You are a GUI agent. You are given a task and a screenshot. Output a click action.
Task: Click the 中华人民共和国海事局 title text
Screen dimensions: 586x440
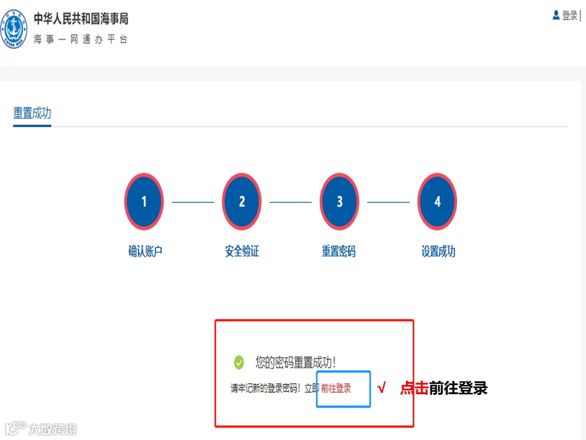[81, 19]
